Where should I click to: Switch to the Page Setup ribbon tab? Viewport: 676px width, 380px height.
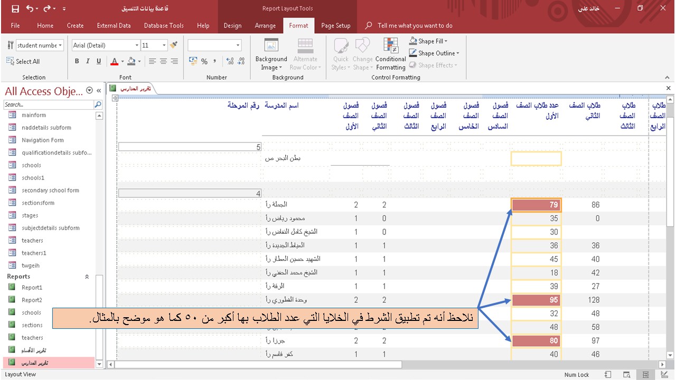[x=336, y=25]
